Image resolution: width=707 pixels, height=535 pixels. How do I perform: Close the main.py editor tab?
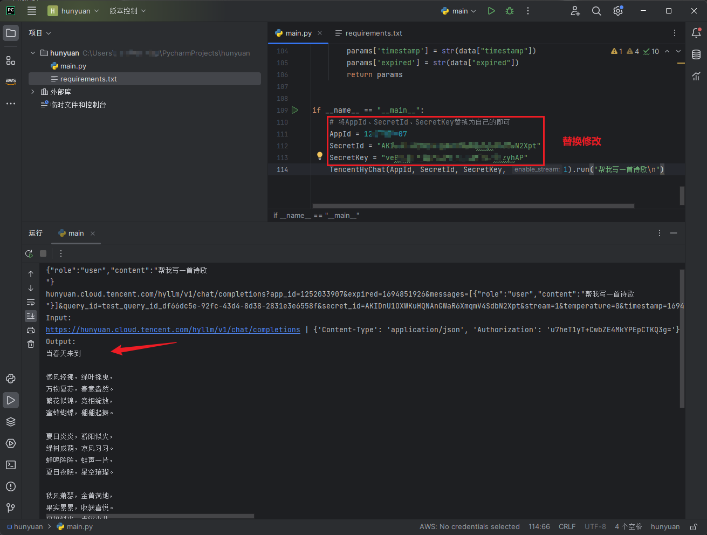click(320, 33)
